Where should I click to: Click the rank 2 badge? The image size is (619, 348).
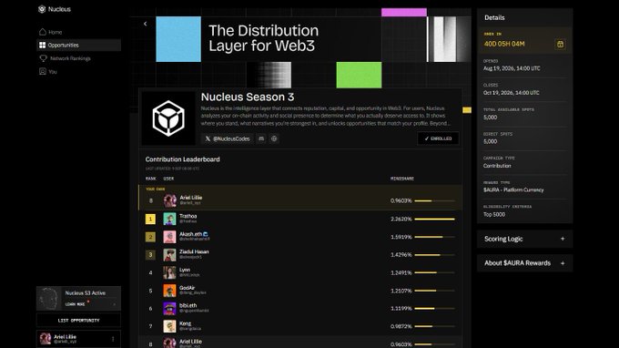[x=150, y=237]
